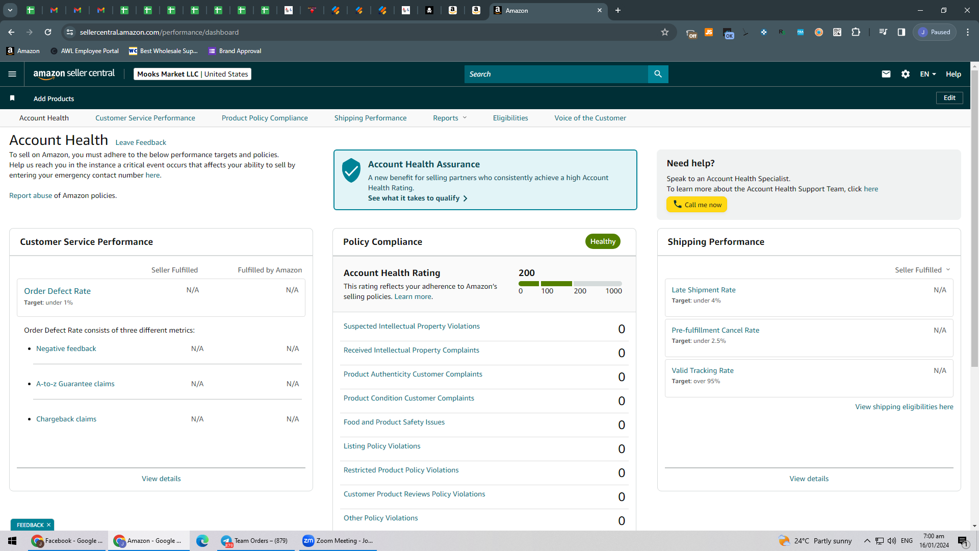This screenshot has height=551, width=979.
Task: Open Late Shipment Rate metric
Action: [704, 290]
